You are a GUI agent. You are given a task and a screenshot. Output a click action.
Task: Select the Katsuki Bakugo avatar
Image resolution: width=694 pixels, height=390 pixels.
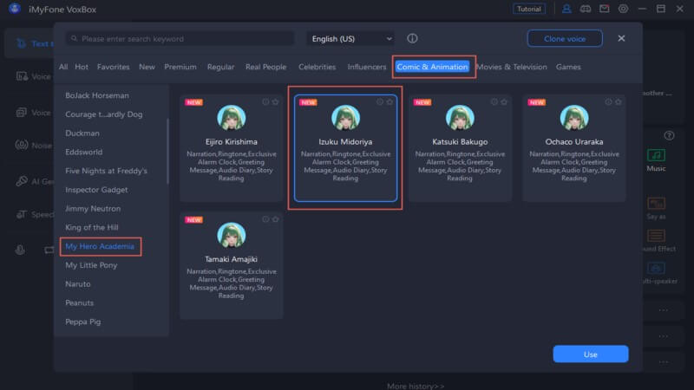[x=460, y=118]
